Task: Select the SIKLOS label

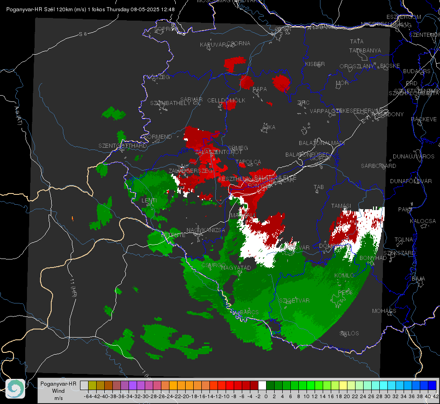Action: [349, 334]
